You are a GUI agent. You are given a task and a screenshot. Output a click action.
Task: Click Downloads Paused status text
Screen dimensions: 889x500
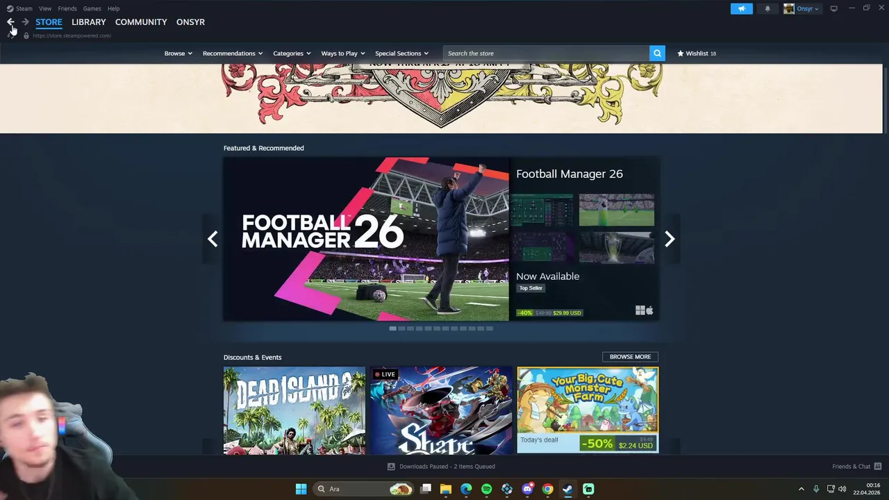pyautogui.click(x=447, y=467)
